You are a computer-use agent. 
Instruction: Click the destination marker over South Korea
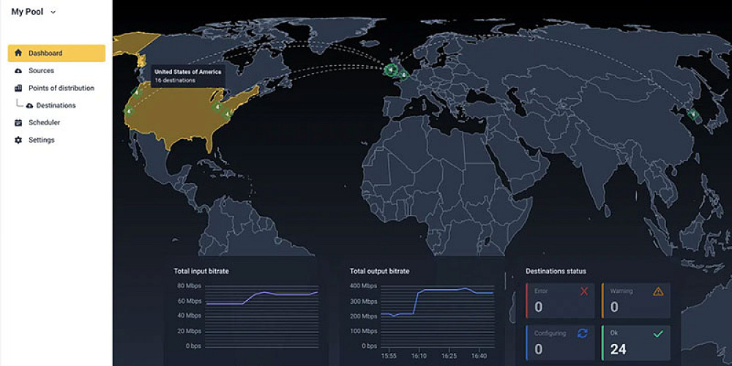[692, 113]
